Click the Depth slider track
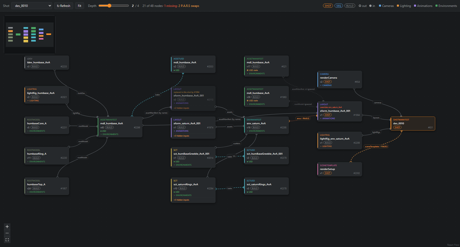This screenshot has width=460, height=247. (113, 6)
